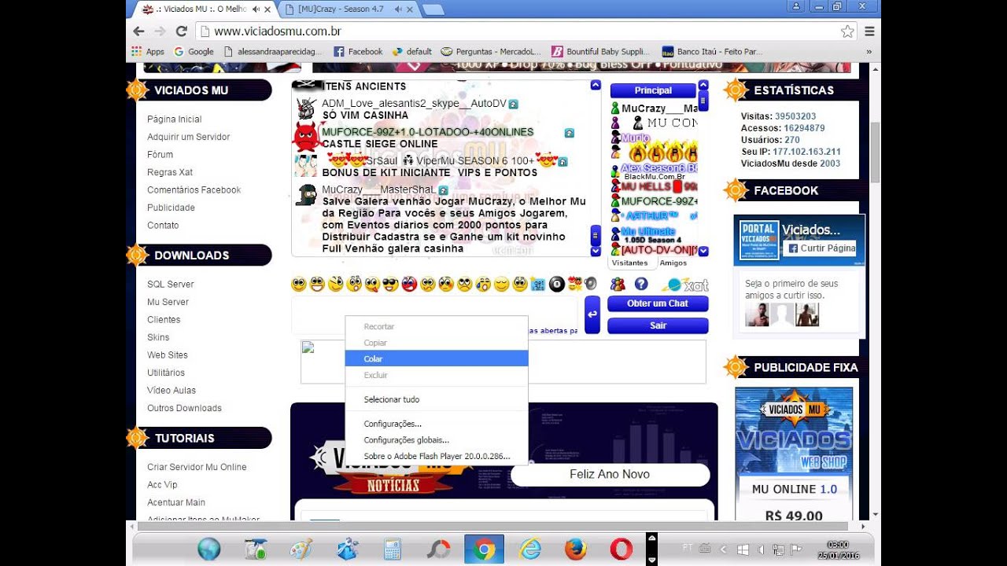Show hidden system tray icons arrow

click(724, 549)
